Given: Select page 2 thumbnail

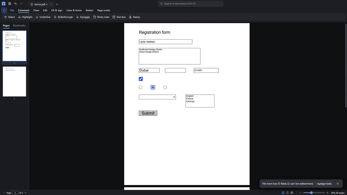Looking at the screenshot, I should pyautogui.click(x=14, y=82).
